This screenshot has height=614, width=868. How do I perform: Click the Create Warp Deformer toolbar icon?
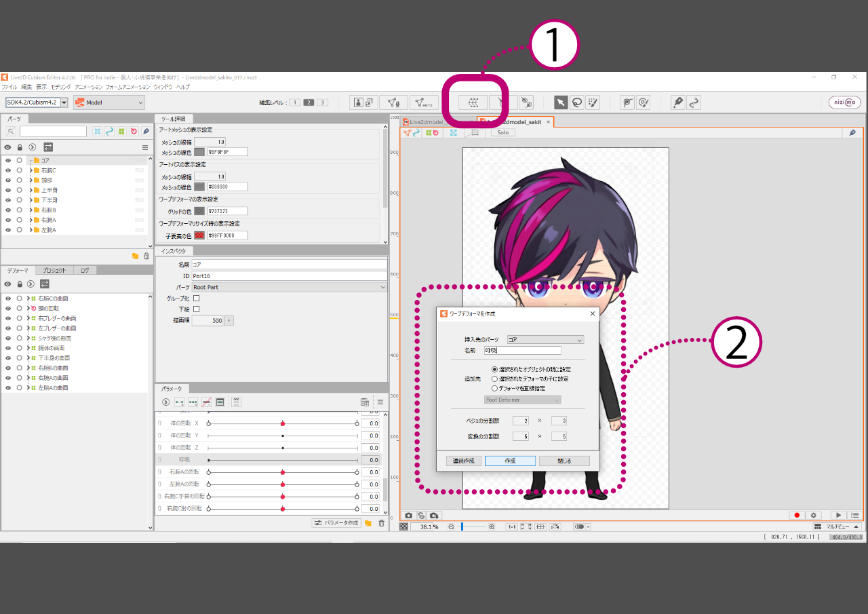click(473, 102)
